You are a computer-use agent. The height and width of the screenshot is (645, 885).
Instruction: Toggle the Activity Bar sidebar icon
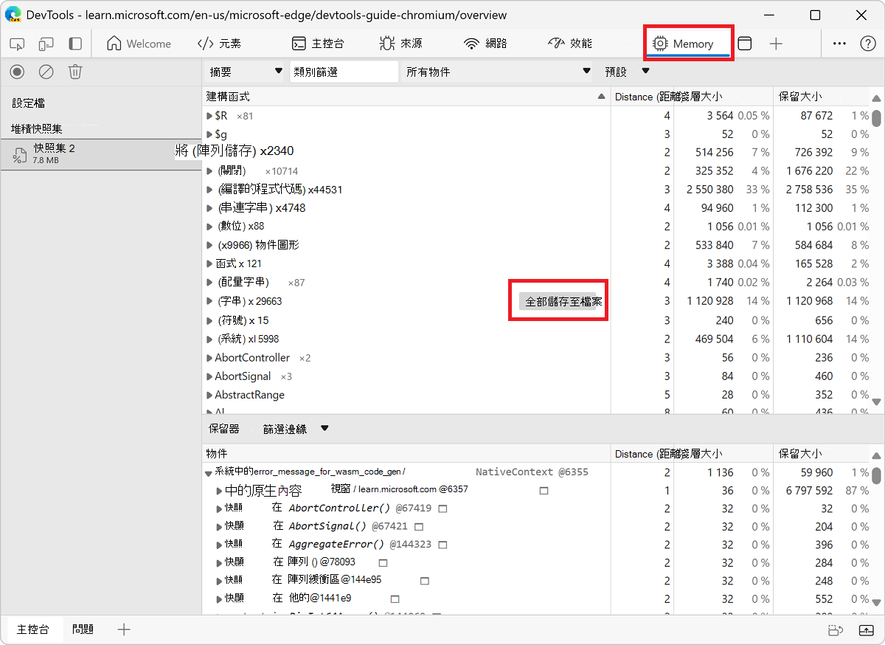coord(74,44)
